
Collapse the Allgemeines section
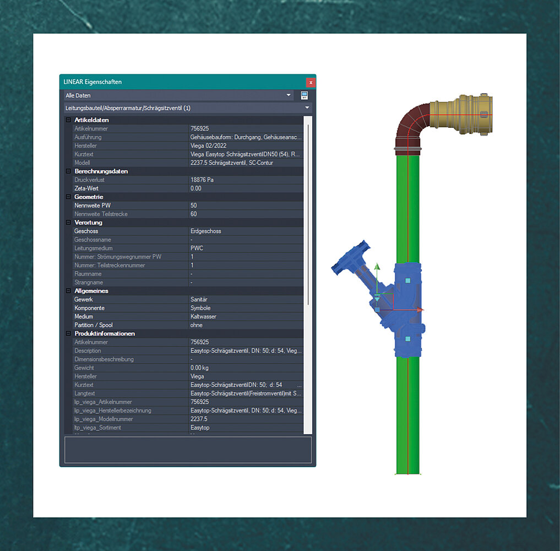[68, 291]
